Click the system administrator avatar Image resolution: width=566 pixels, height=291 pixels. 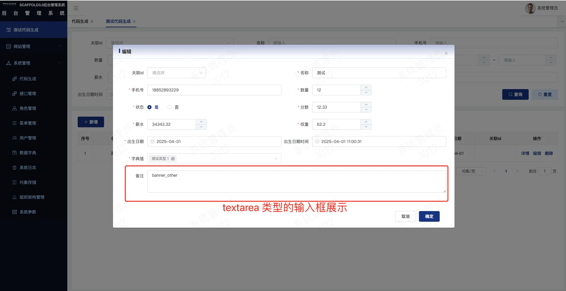(x=530, y=8)
